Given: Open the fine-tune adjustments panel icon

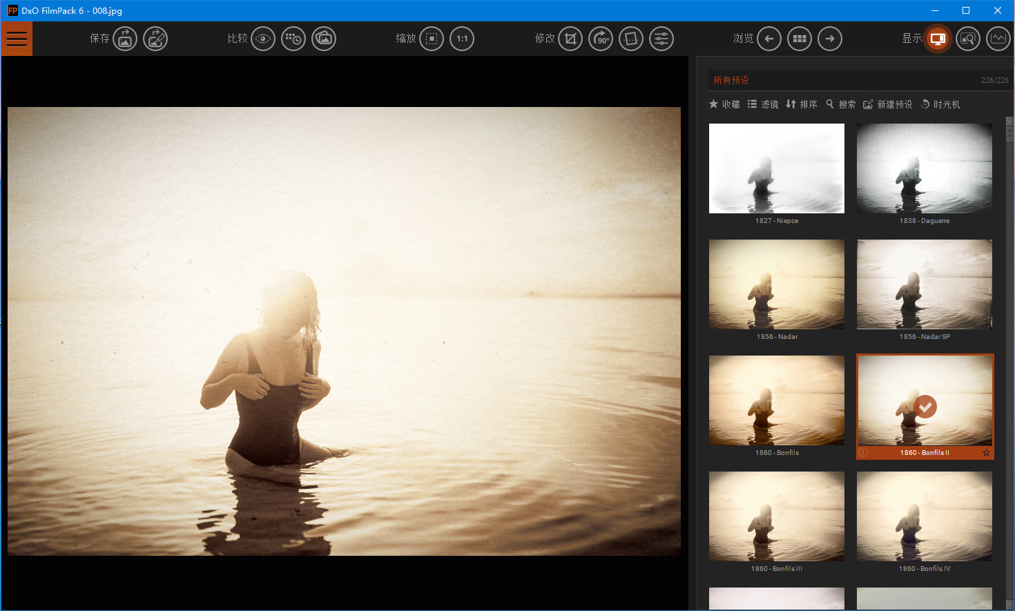Looking at the screenshot, I should click(x=661, y=39).
